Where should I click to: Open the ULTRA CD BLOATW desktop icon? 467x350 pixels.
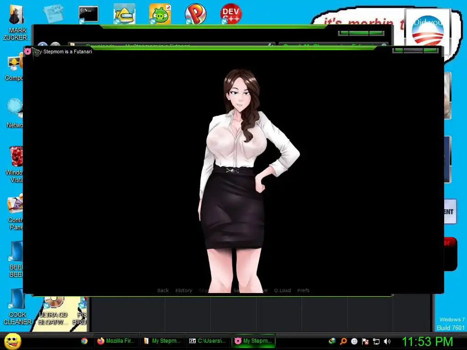pyautogui.click(x=53, y=311)
